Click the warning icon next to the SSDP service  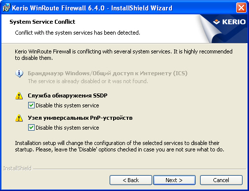19,95
